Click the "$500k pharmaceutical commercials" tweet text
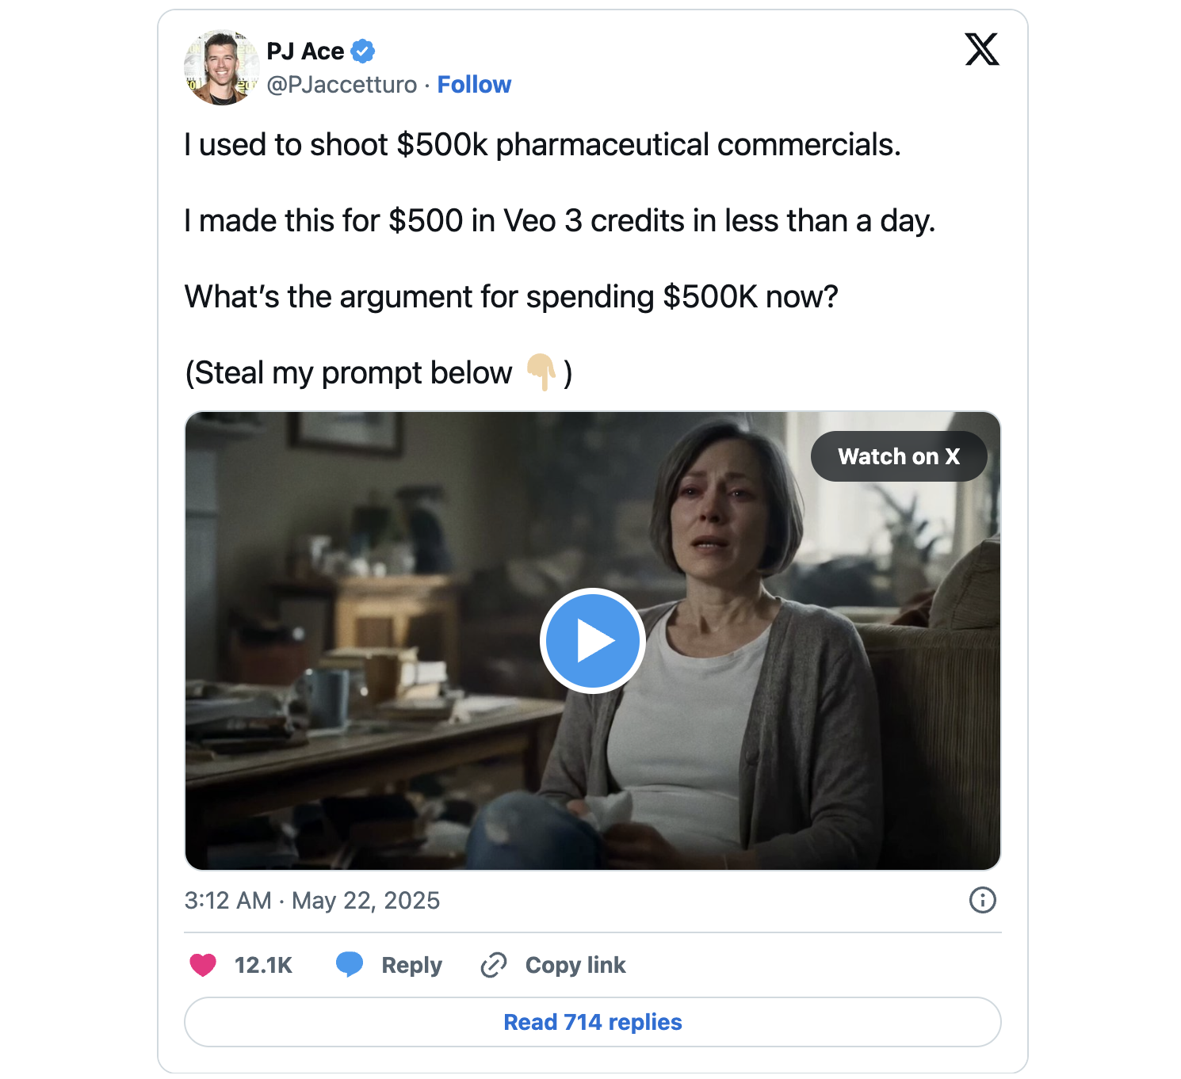The image size is (1181, 1079). [648, 145]
